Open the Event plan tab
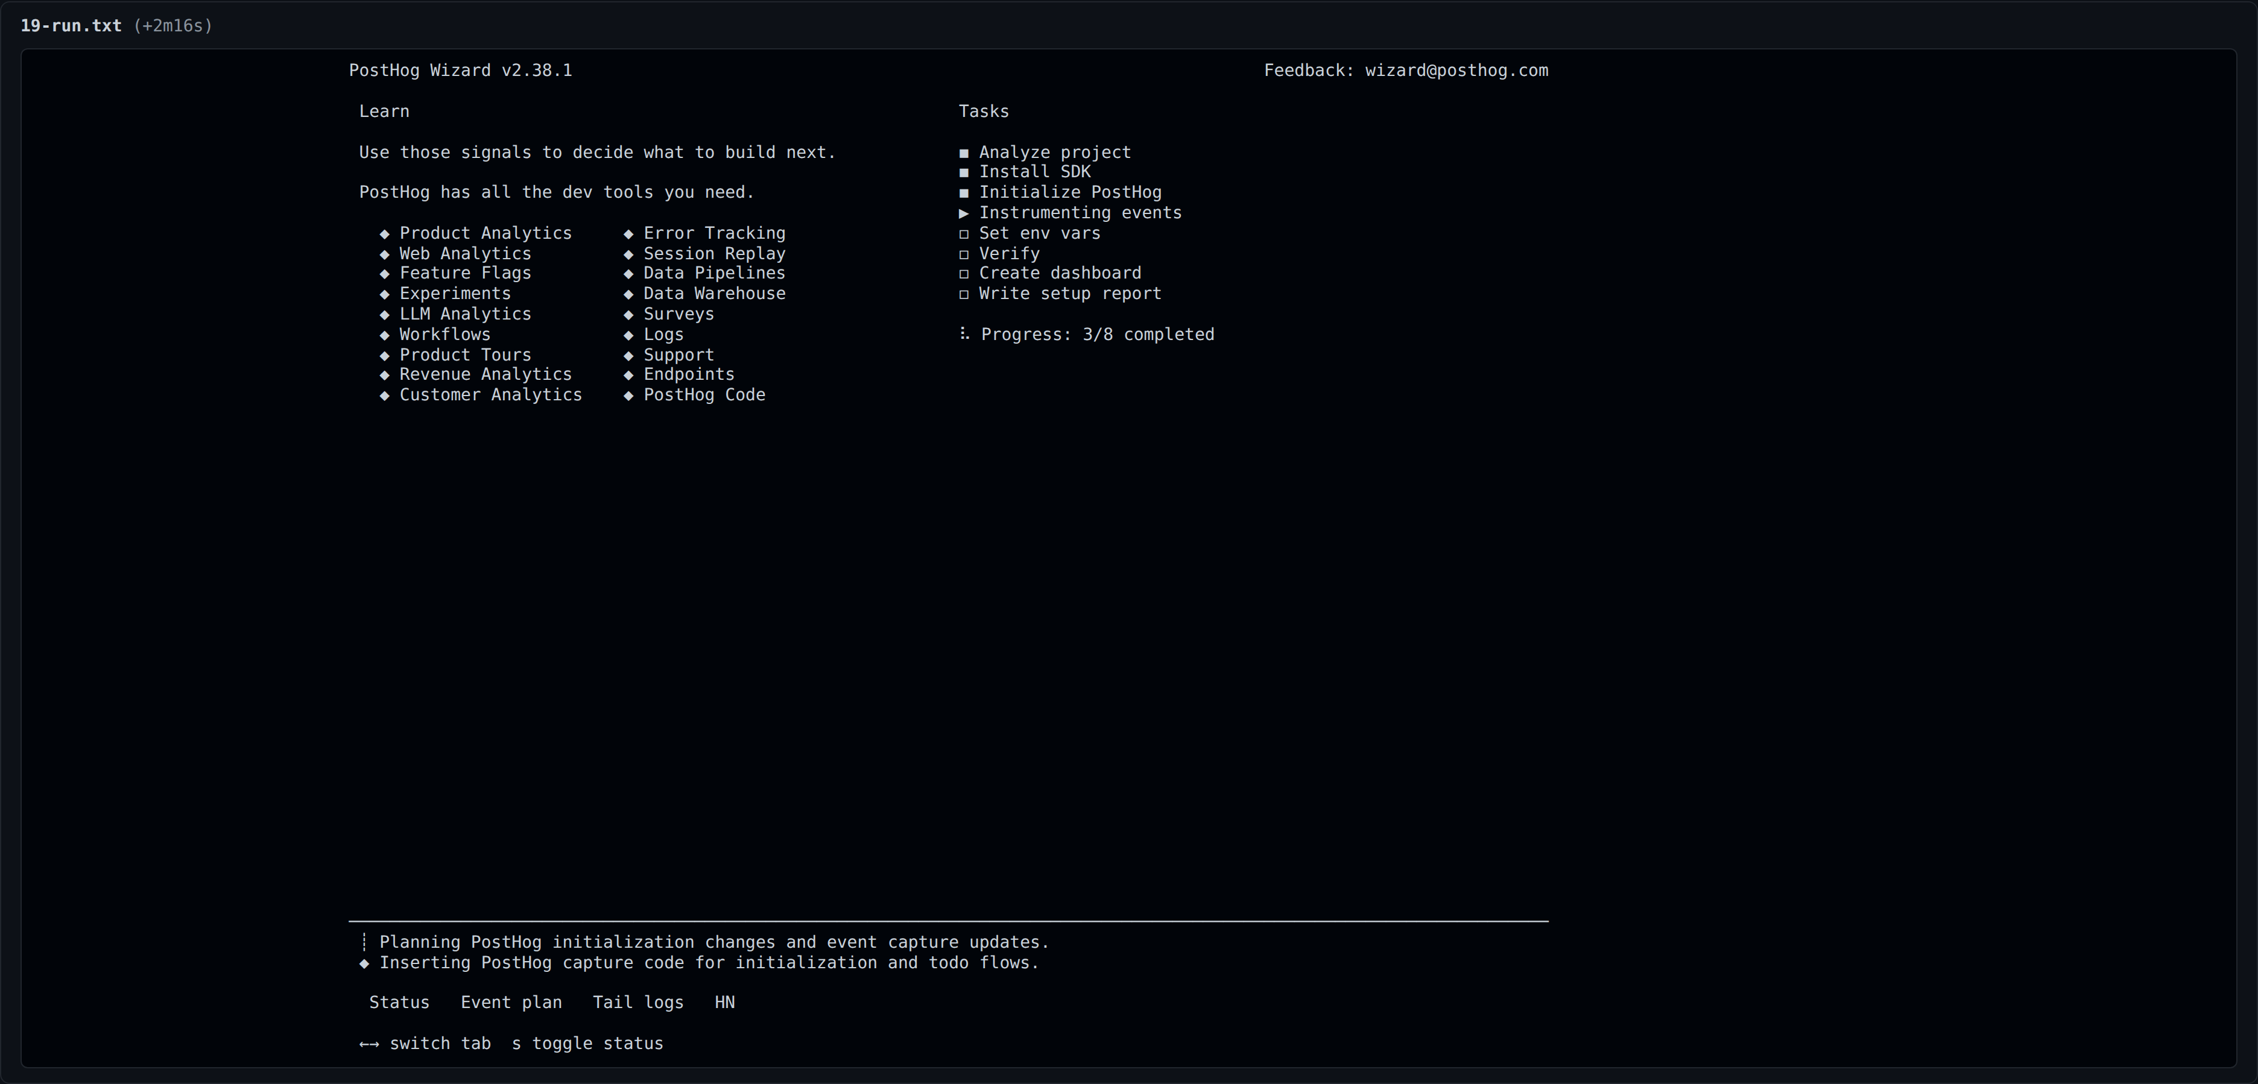 tap(511, 1003)
